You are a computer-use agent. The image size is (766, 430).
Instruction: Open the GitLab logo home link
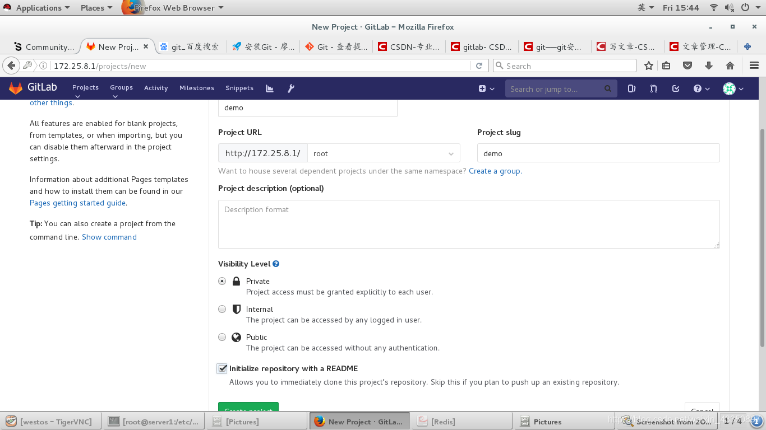(33, 88)
